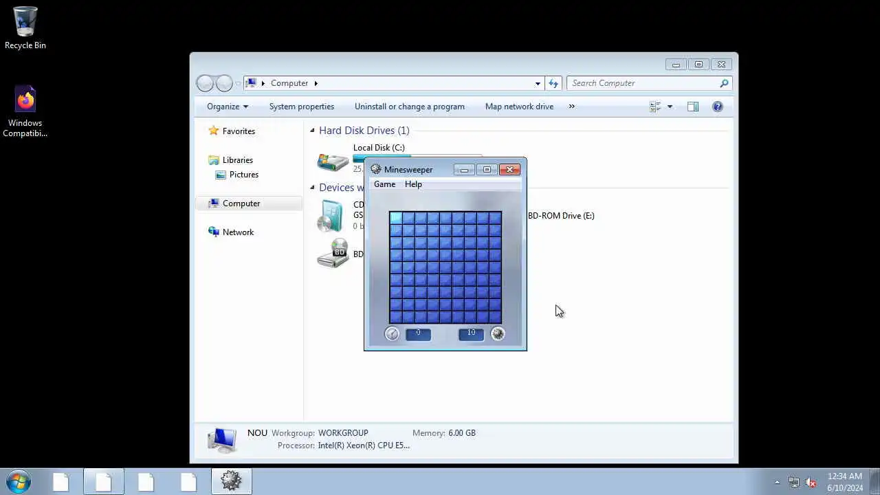Click Map network drive
The image size is (880, 495).
click(519, 107)
